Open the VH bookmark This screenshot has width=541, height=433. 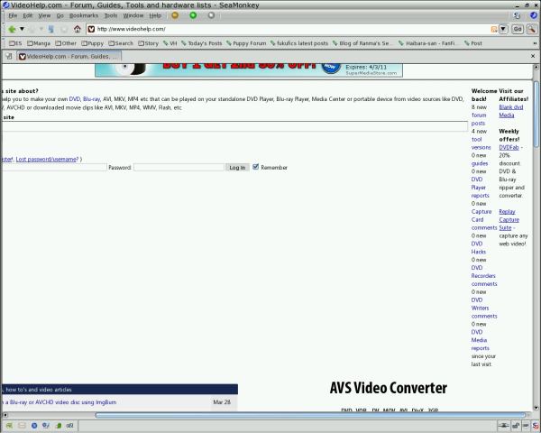point(170,43)
